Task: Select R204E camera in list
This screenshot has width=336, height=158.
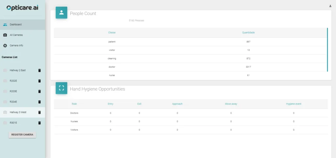Action: (13, 102)
